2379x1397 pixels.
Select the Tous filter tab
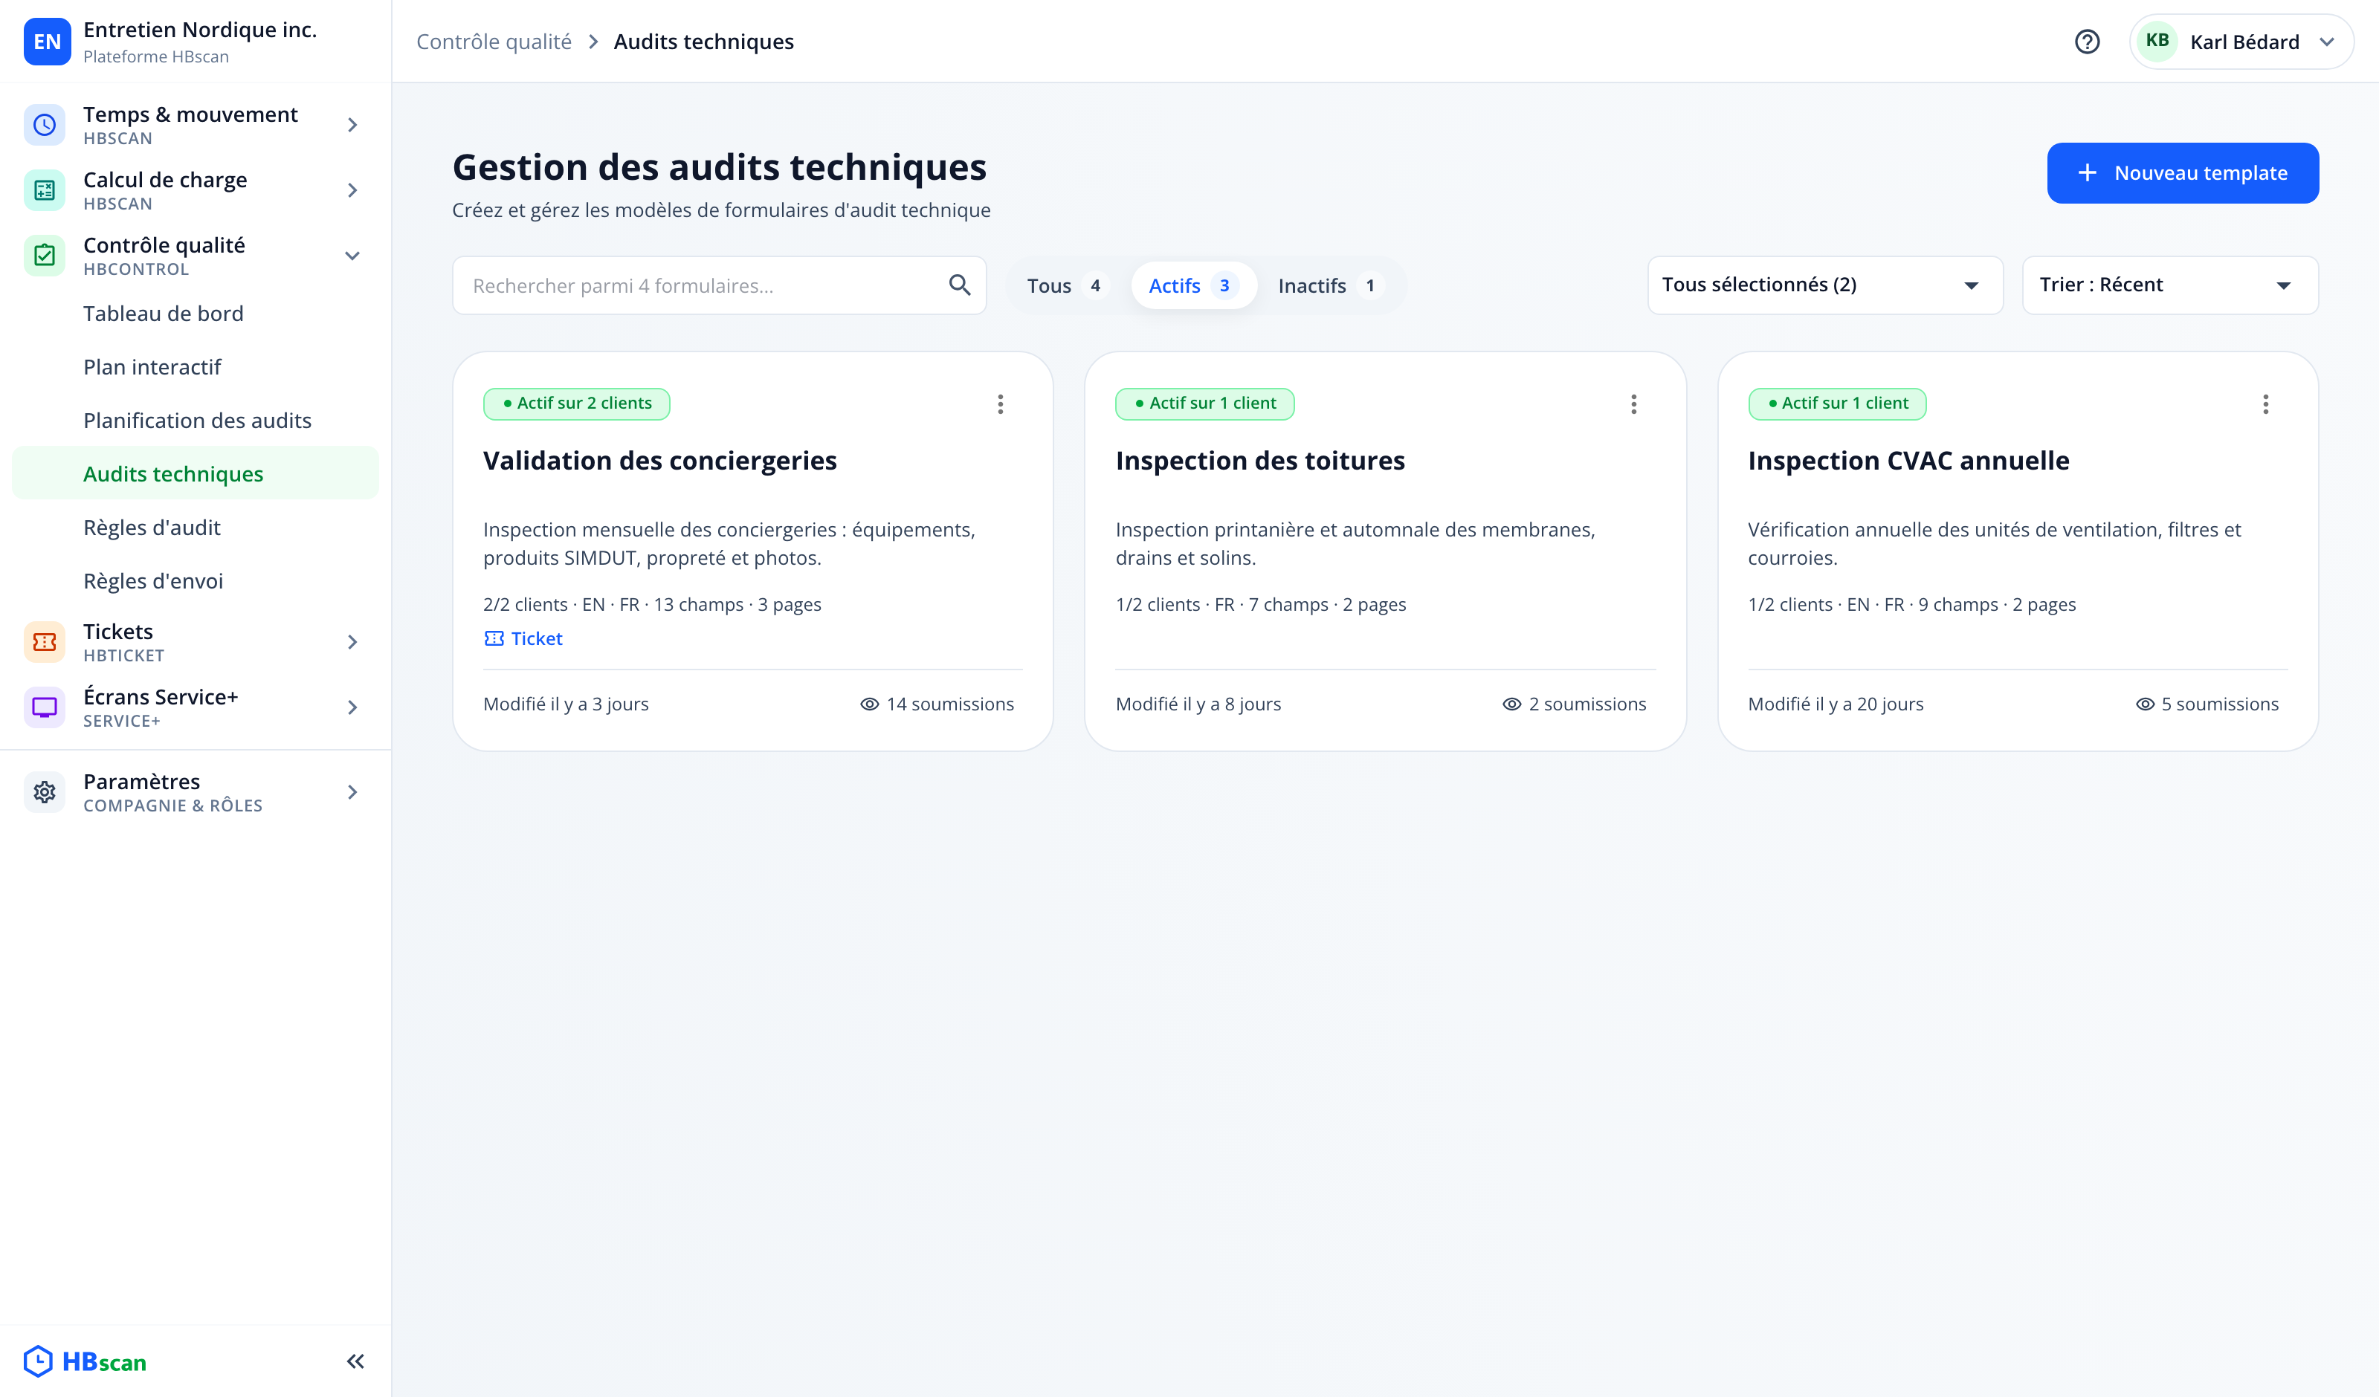1066,285
